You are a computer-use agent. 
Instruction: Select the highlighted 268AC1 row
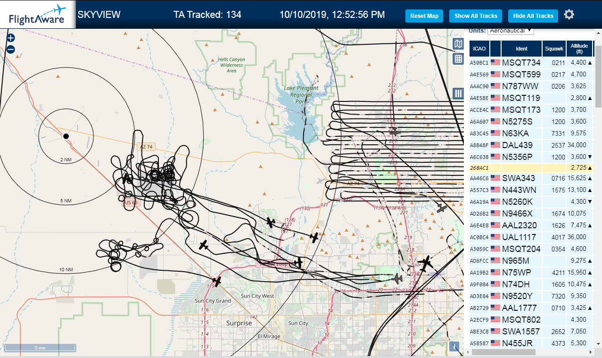(531, 168)
